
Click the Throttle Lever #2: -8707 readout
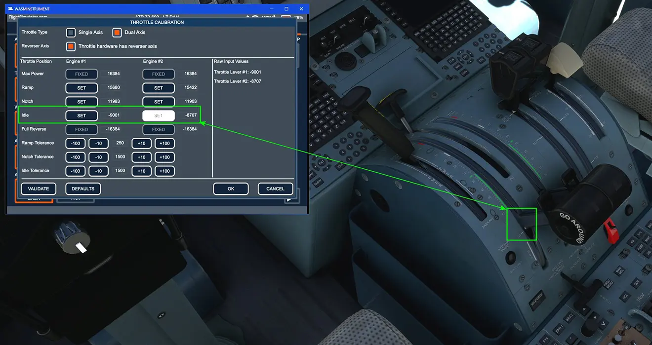238,81
